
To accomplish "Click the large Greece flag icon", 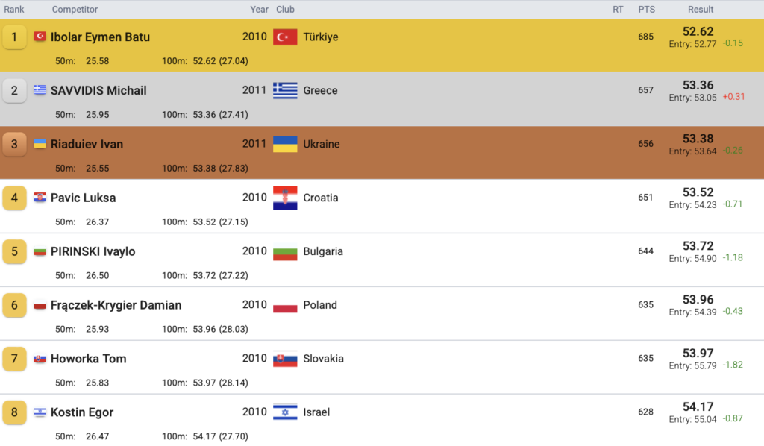I will [285, 91].
